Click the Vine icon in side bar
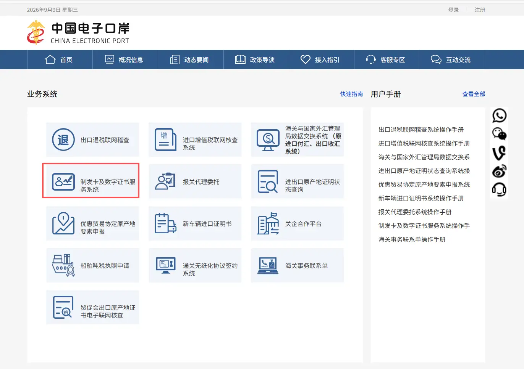Screen dimensions: 524x369 coord(500,152)
